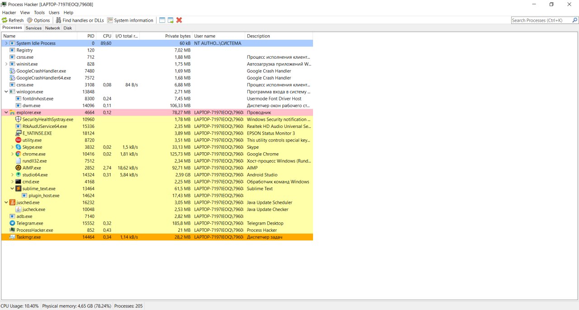Click the AIMP.exe process icon
579x310 pixels.
point(19,168)
